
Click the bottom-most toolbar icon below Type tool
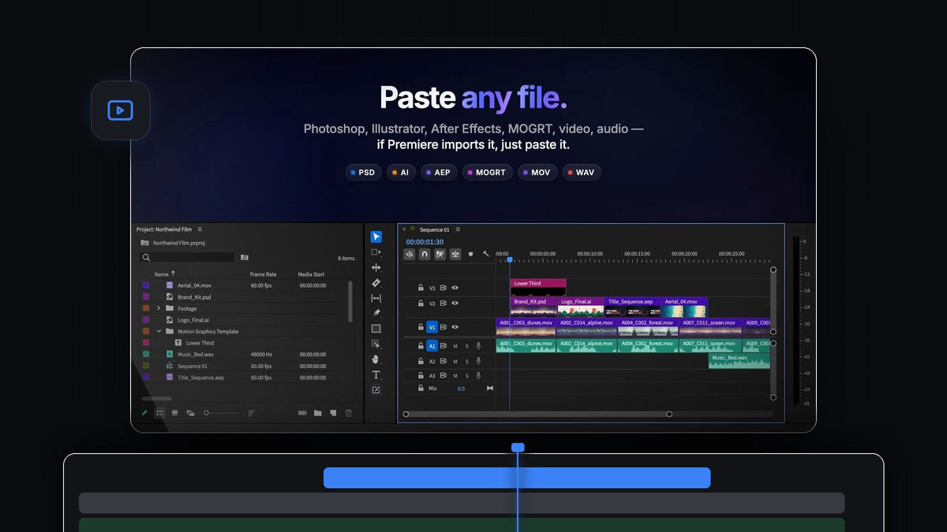[376, 390]
